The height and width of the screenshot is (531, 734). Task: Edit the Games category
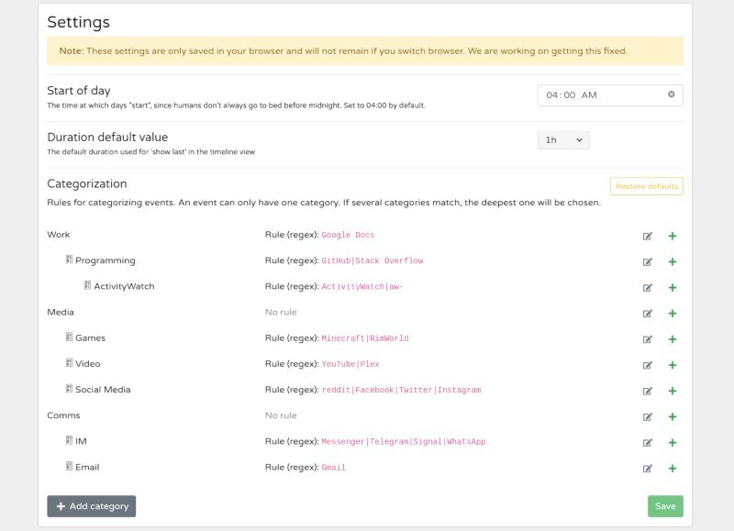(648, 338)
